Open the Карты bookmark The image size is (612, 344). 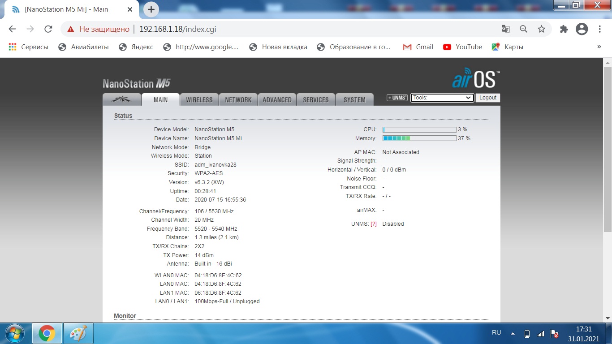pos(508,47)
